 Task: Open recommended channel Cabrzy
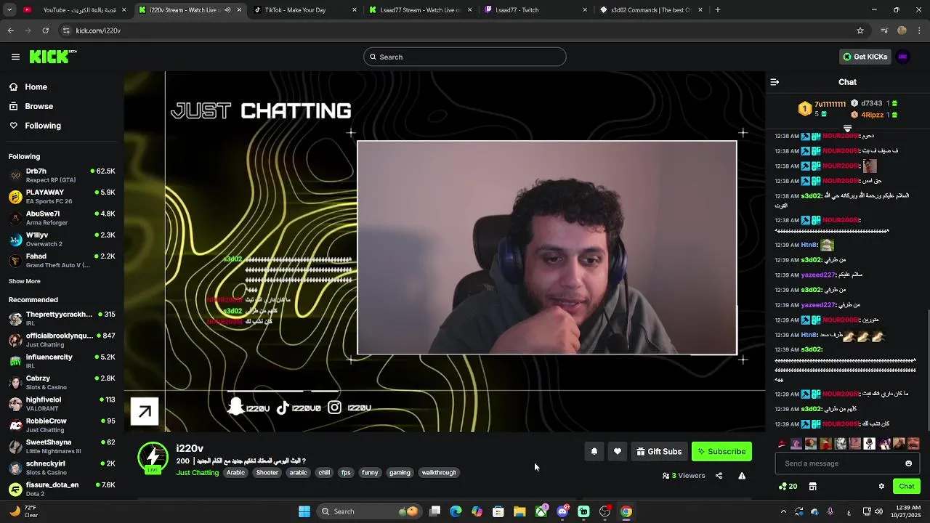(62, 383)
